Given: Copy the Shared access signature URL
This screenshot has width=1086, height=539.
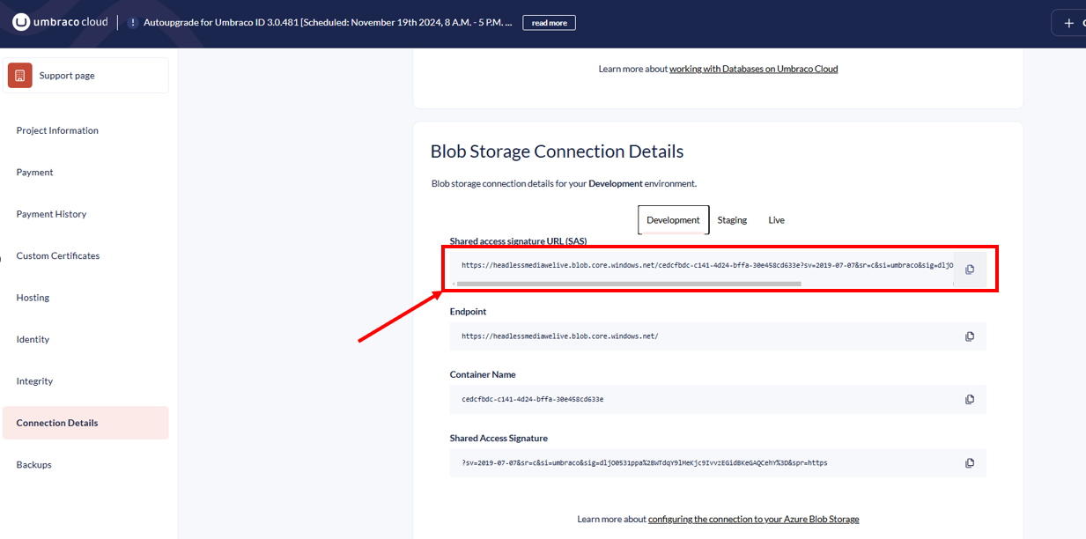Looking at the screenshot, I should 970,269.
